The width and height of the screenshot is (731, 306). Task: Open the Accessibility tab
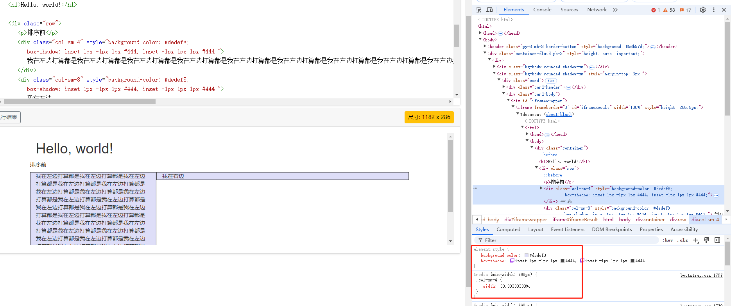(x=684, y=229)
